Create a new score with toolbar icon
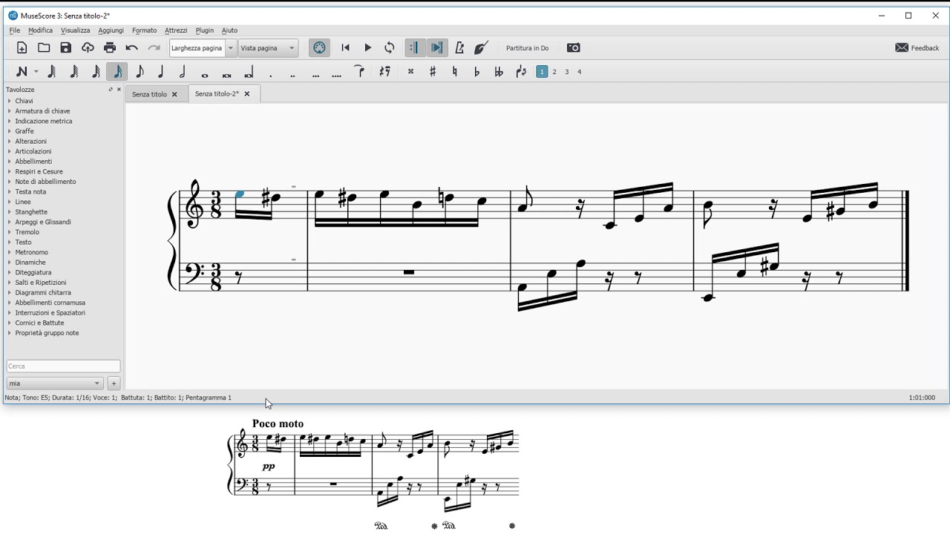950x534 pixels. click(x=22, y=47)
